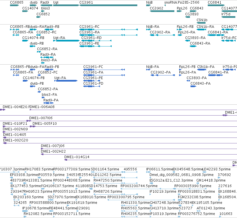Click the Ir75d gene label
This screenshot has height=218, width=237.
click(x=226, y=14)
